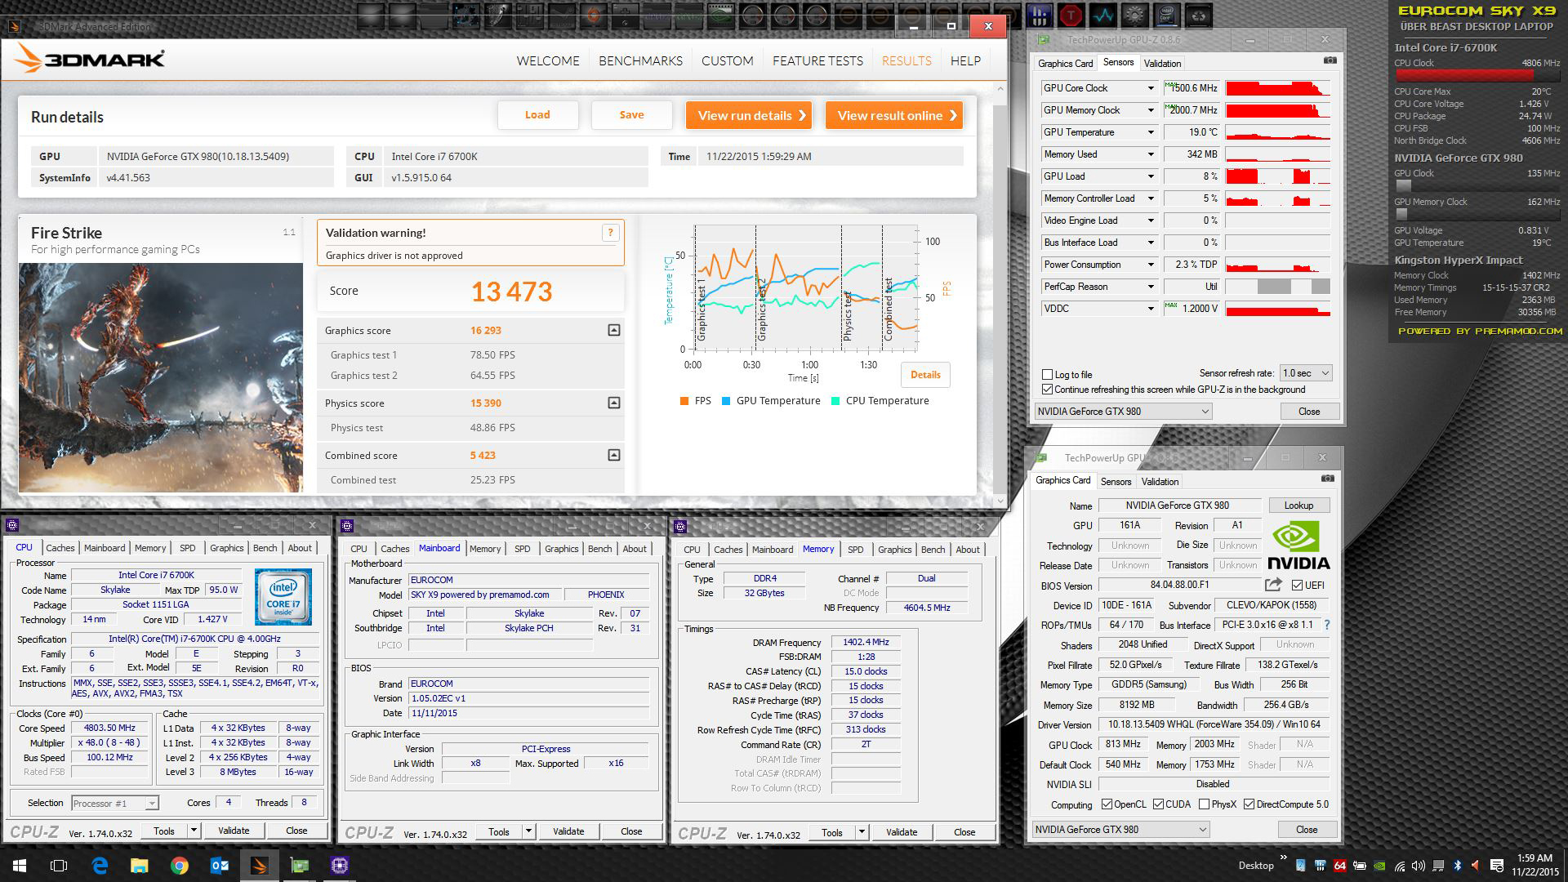The width and height of the screenshot is (1568, 882).
Task: Open the SPD tab in CPU-Z Memory window
Action: pos(855,550)
